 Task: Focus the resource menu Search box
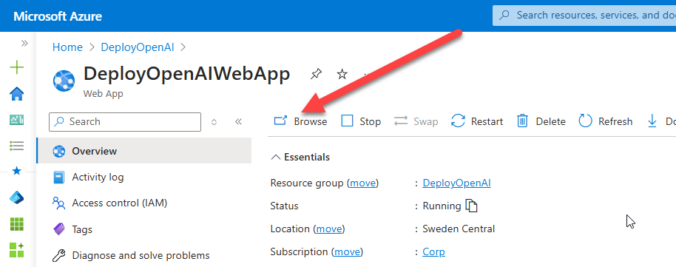[x=125, y=121]
